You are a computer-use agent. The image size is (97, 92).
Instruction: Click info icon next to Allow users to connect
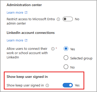coord(53,49)
